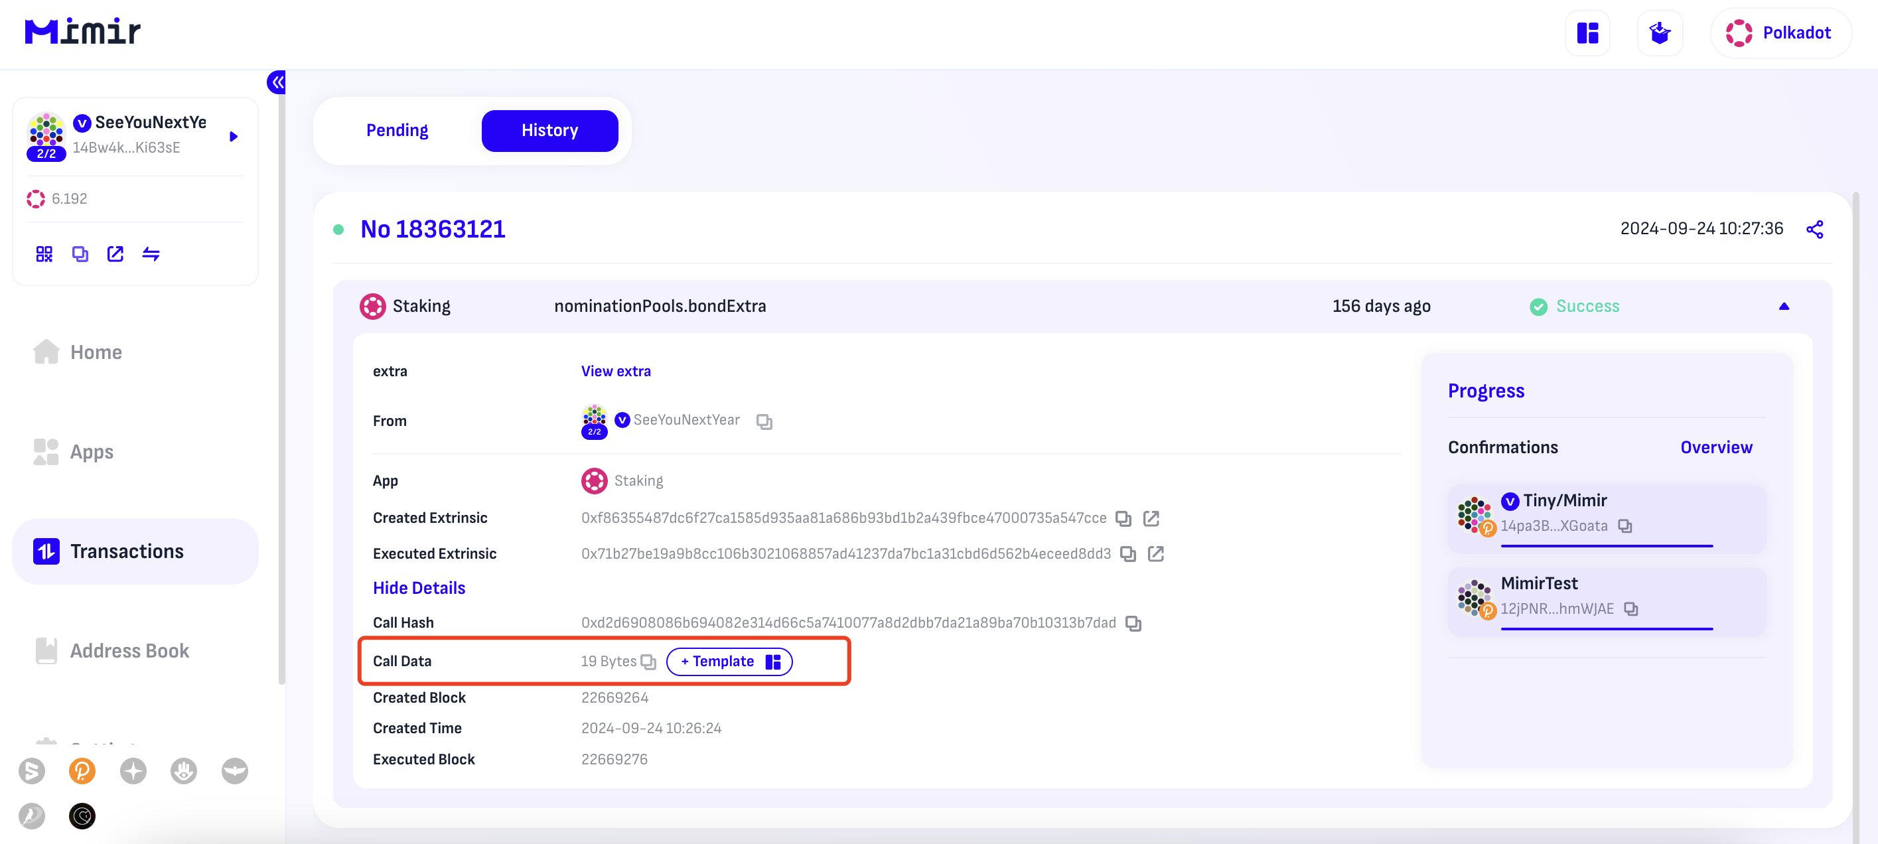Screen dimensions: 1878x844
Task: Switch to the Pending tab
Action: coord(397,131)
